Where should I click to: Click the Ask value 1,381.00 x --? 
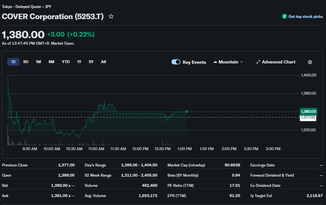[63, 196]
